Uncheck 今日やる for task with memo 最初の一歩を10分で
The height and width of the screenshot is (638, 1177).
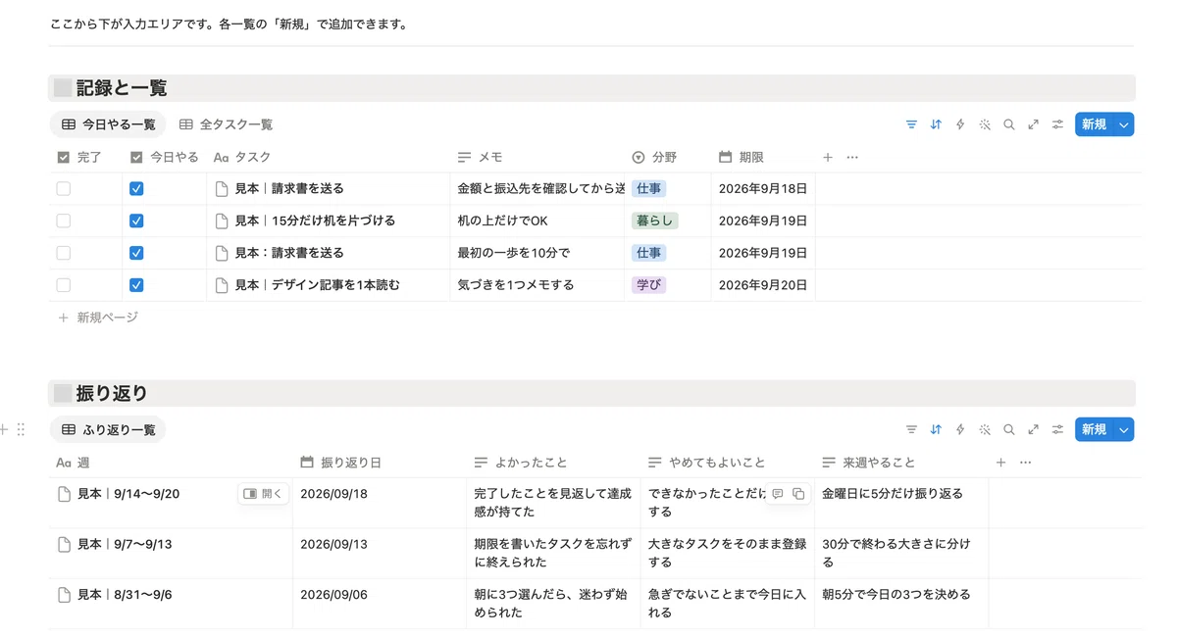coord(136,253)
